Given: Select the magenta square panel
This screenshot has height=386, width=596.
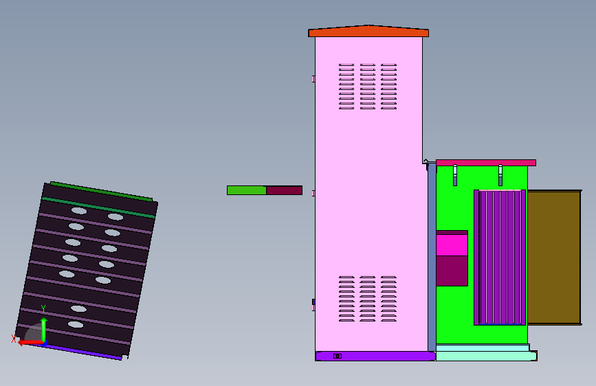Looking at the screenshot, I should pos(452,245).
